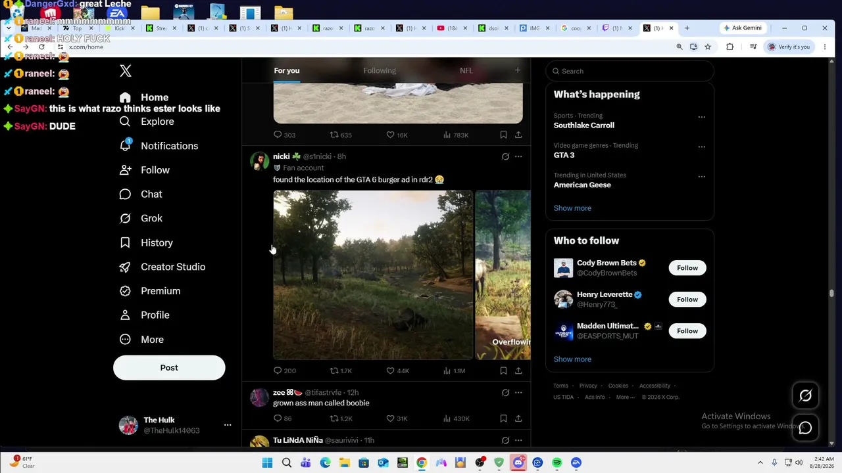View analytics of nicki's post with 1.1M views
The height and width of the screenshot is (473, 842).
coord(454,371)
